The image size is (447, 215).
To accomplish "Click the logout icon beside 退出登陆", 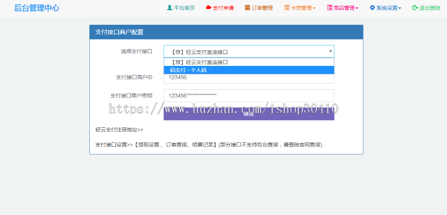I will click(x=415, y=8).
